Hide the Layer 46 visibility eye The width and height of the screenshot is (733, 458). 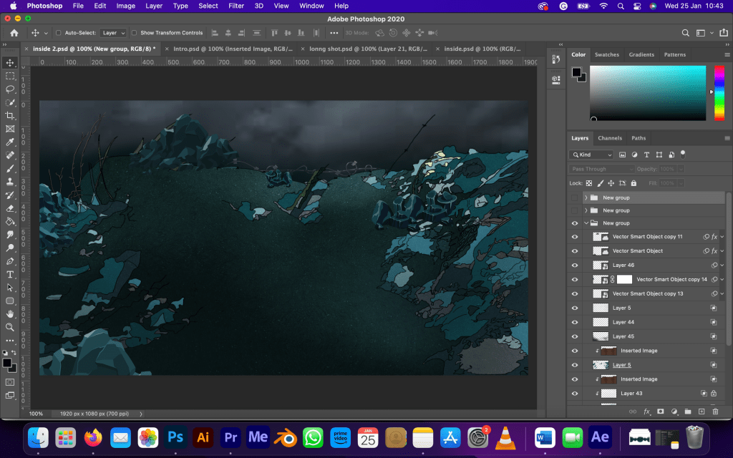pos(574,265)
